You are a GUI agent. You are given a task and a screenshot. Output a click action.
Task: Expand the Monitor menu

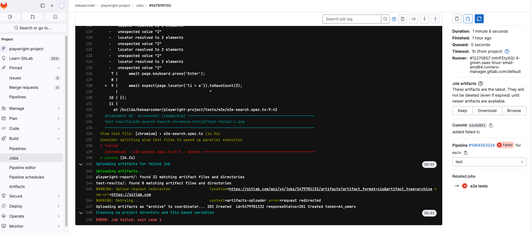31,226
